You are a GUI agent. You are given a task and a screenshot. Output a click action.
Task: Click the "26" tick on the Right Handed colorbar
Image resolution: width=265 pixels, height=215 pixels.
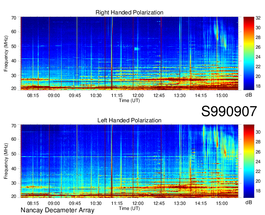point(258,47)
